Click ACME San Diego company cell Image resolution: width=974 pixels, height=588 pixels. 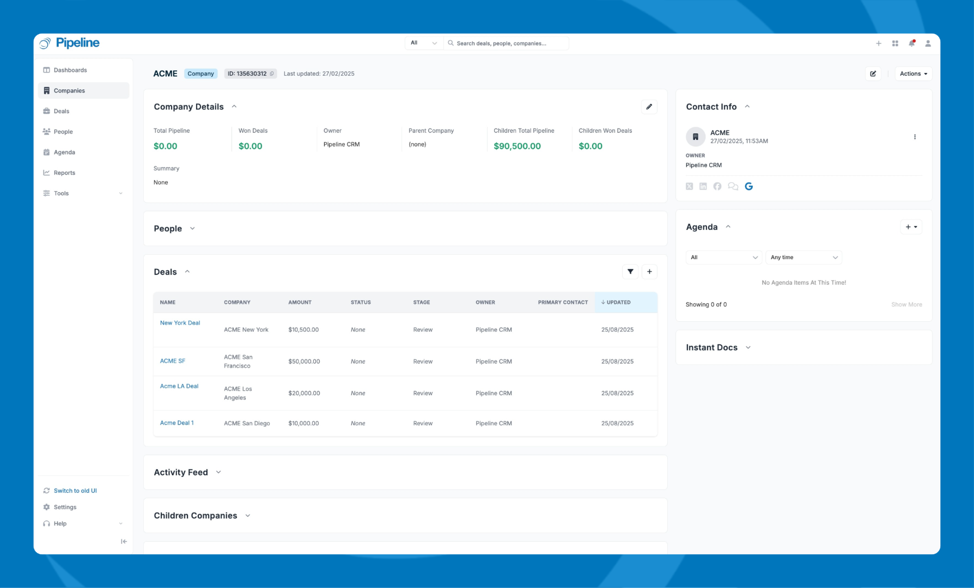pyautogui.click(x=247, y=424)
